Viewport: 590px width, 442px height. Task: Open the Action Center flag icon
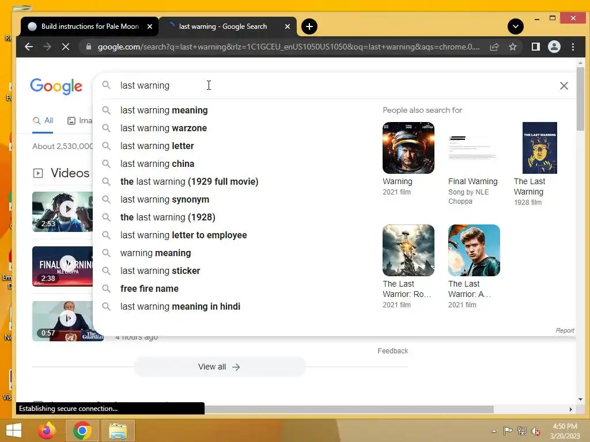508,431
